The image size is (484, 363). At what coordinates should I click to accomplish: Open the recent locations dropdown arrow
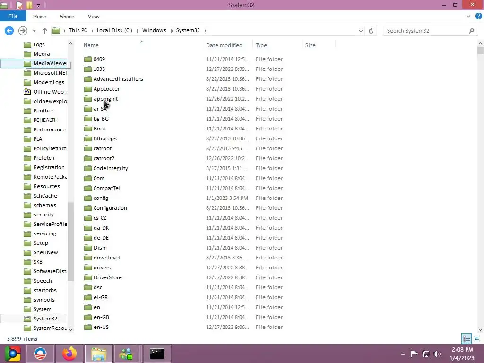coord(34,31)
